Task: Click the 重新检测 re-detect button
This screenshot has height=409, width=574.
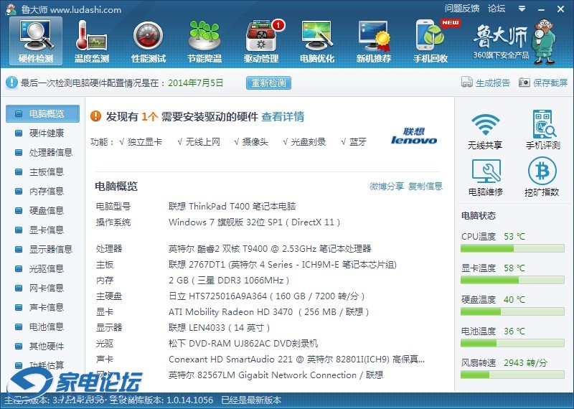Action: pyautogui.click(x=269, y=83)
